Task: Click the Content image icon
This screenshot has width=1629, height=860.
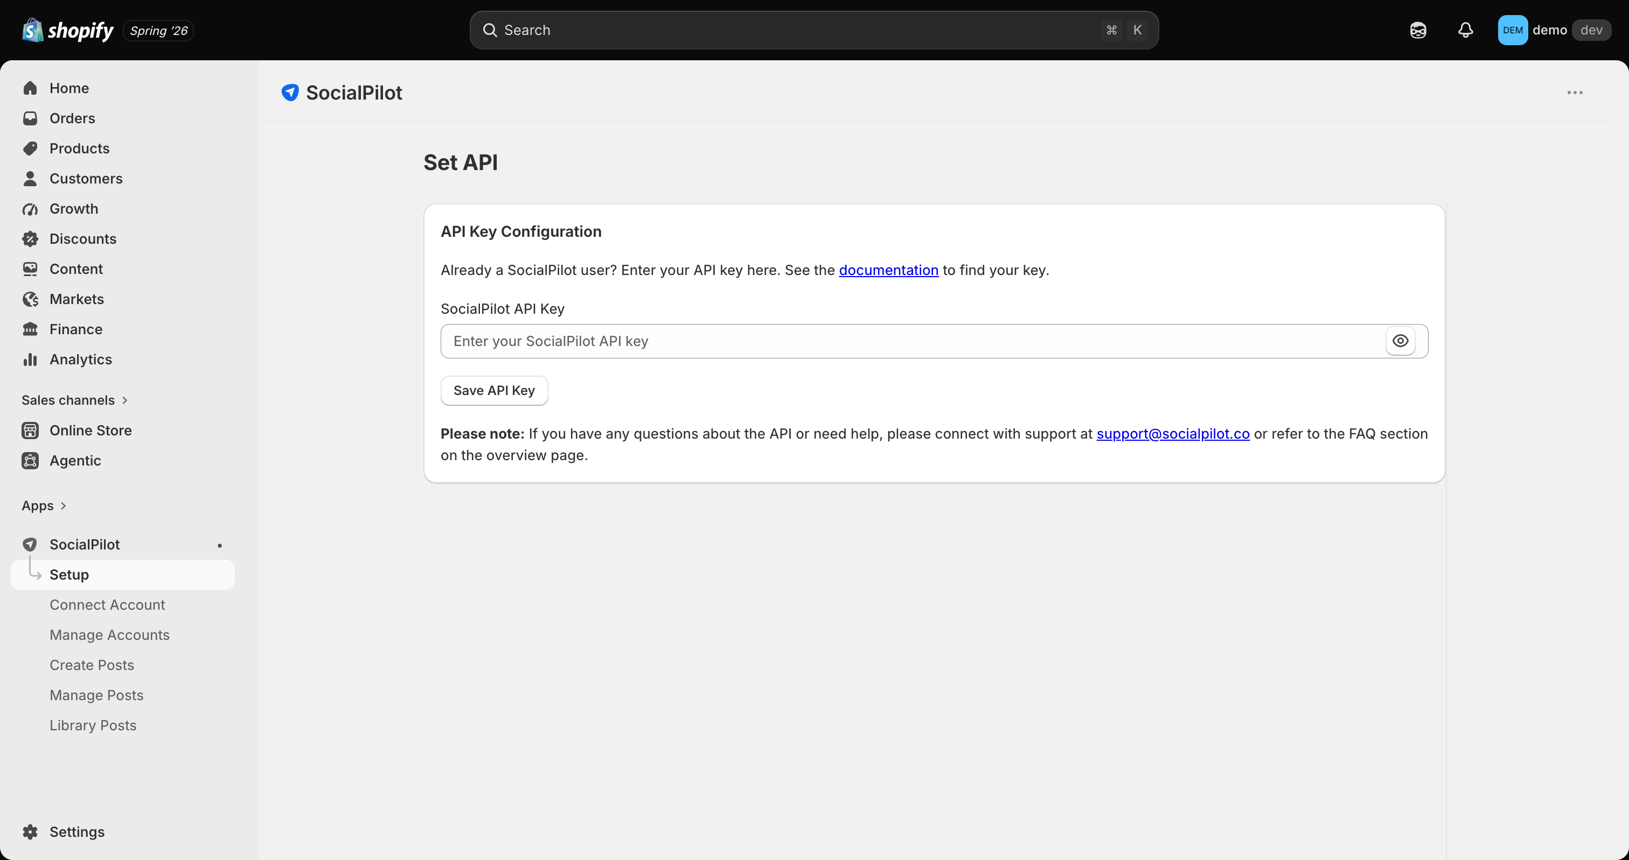Action: tap(30, 269)
